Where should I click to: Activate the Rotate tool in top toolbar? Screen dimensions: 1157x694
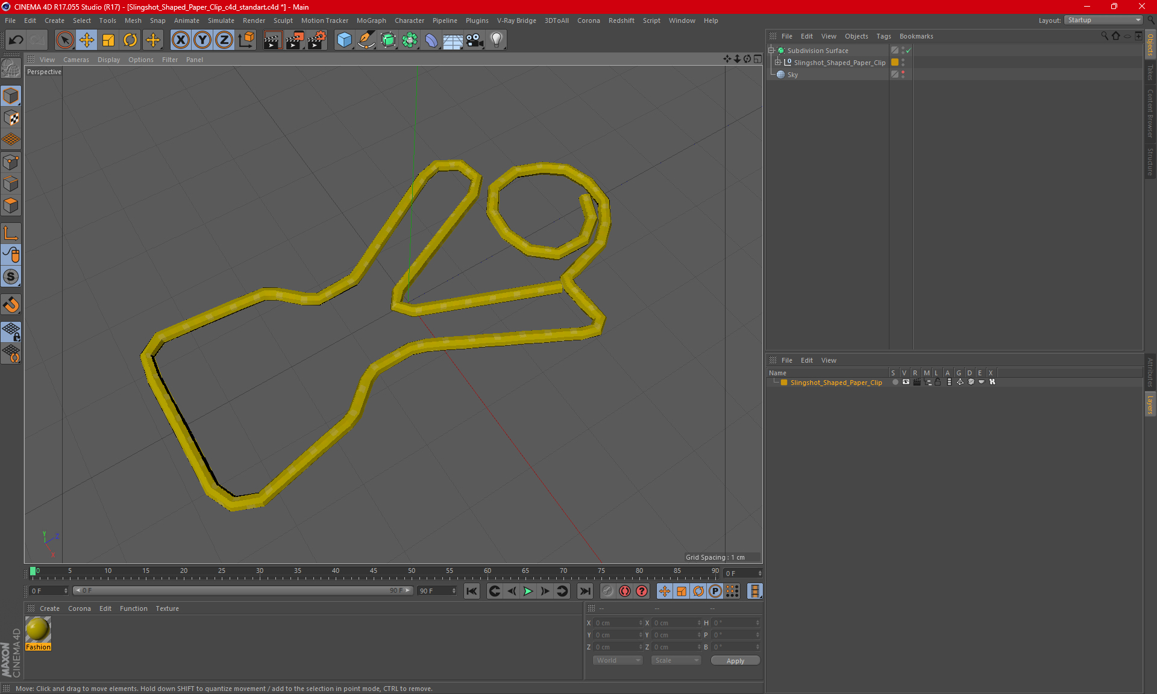[x=130, y=40]
